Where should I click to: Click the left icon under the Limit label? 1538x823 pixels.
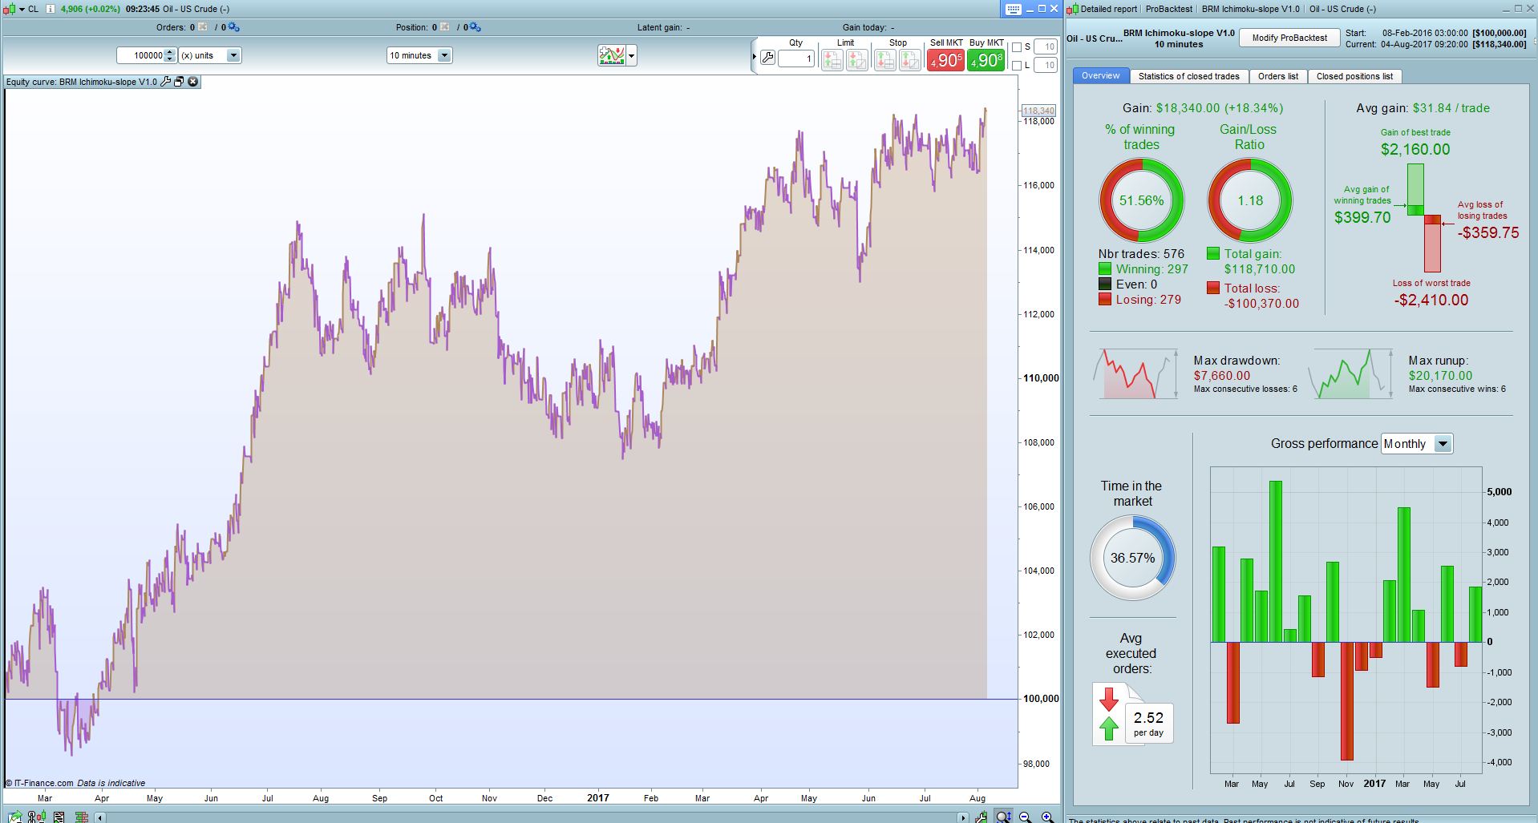pos(832,59)
